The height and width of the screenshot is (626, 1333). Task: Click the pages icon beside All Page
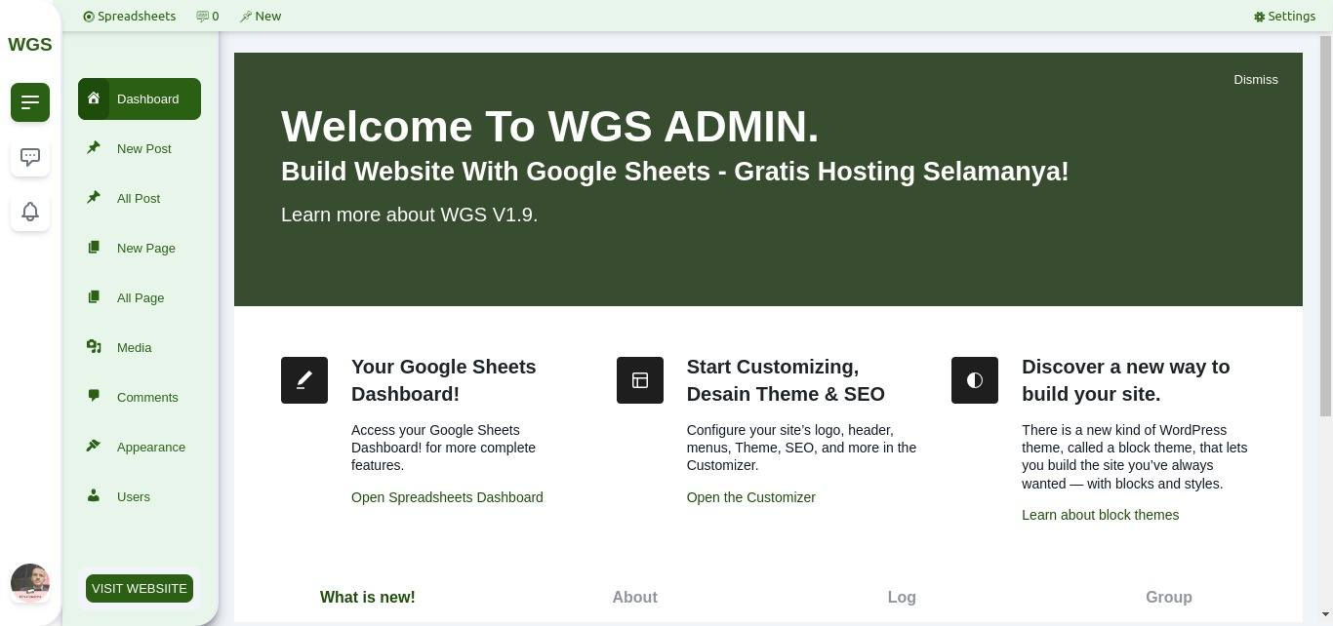94,297
